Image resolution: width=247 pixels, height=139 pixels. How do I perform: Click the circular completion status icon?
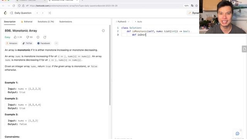(103, 31)
